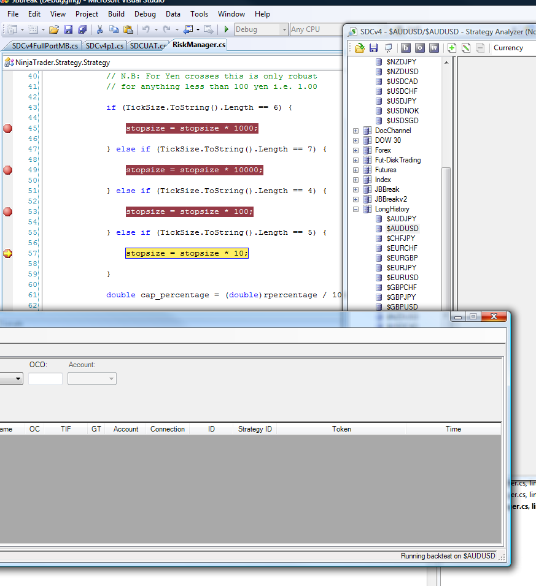
Task: Select $EURUSD in the LongHistory list
Action: click(x=402, y=278)
